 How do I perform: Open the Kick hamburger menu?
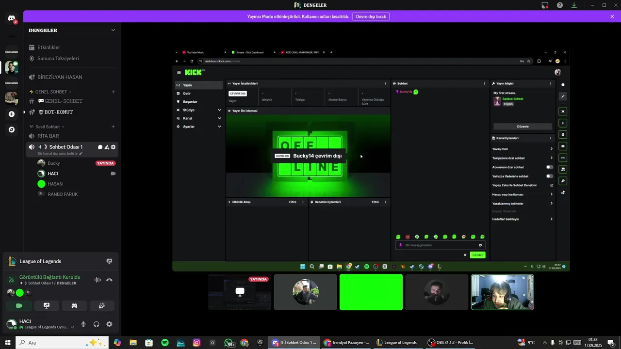[x=179, y=72]
